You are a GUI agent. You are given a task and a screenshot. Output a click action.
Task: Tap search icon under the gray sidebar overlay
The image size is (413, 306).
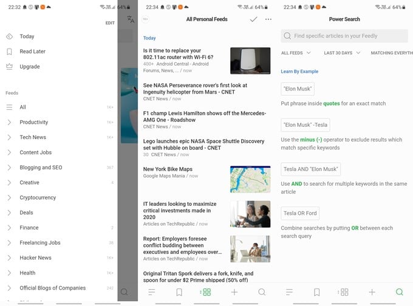tap(124, 292)
